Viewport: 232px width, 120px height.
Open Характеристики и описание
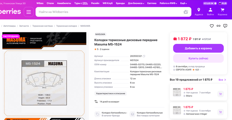click(x=110, y=94)
